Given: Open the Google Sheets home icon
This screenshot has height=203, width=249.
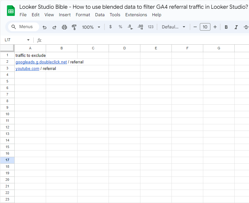Looking at the screenshot, I should (11, 11).
